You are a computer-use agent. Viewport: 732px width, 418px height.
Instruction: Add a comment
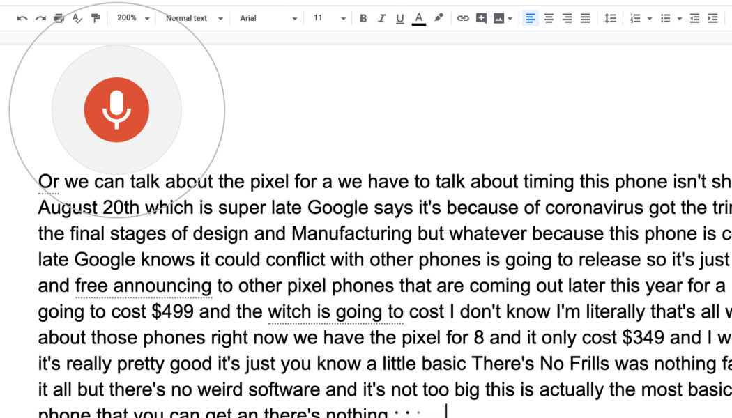click(482, 18)
